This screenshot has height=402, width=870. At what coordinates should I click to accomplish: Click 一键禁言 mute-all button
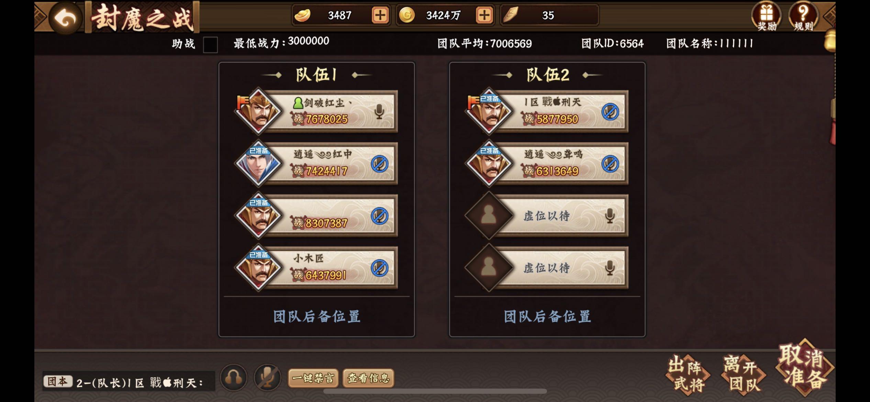click(x=313, y=378)
